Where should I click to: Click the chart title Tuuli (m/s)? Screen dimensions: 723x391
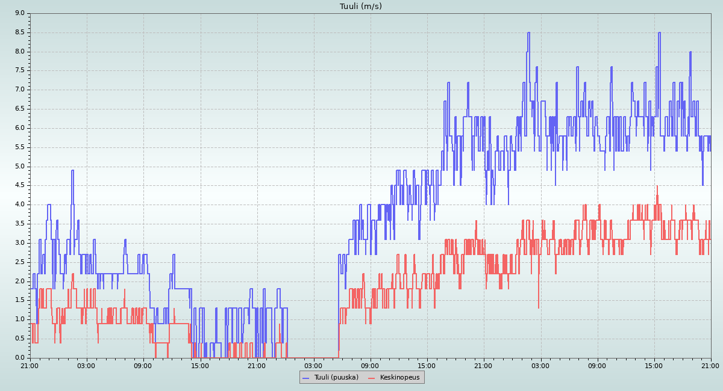pyautogui.click(x=361, y=7)
